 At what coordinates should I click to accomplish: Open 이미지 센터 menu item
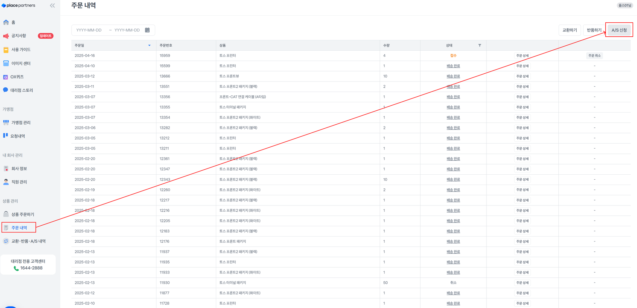21,63
